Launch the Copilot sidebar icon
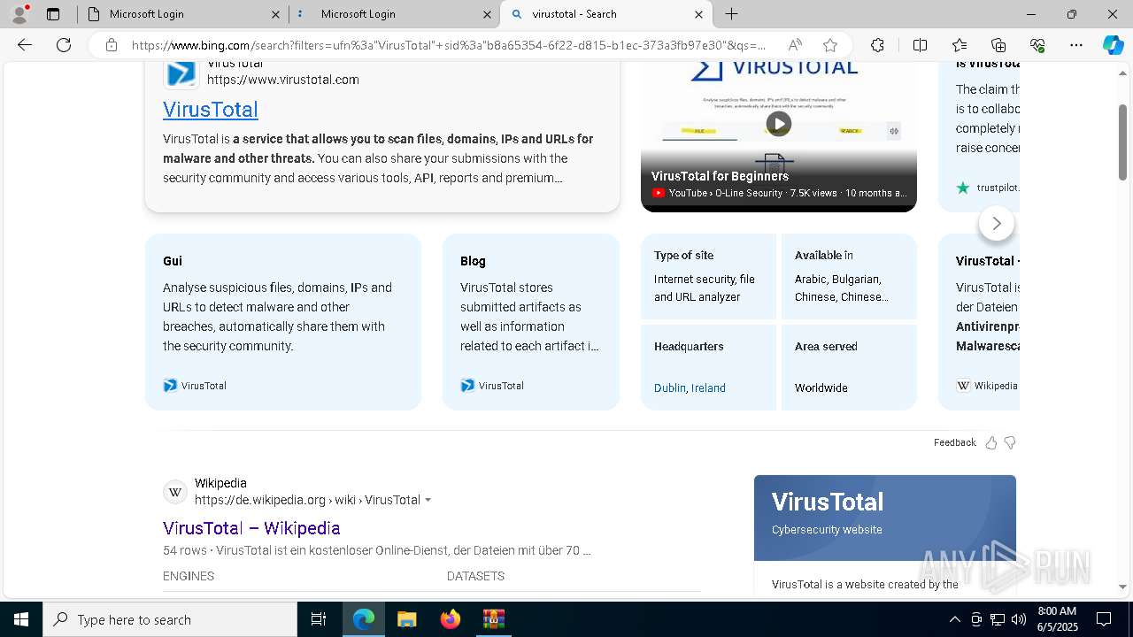The image size is (1133, 637). click(x=1113, y=45)
